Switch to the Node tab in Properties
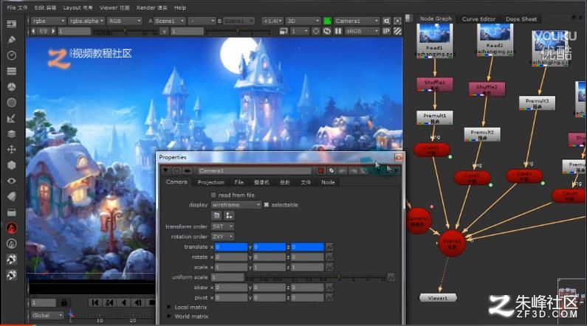The height and width of the screenshot is (326, 587). (328, 182)
